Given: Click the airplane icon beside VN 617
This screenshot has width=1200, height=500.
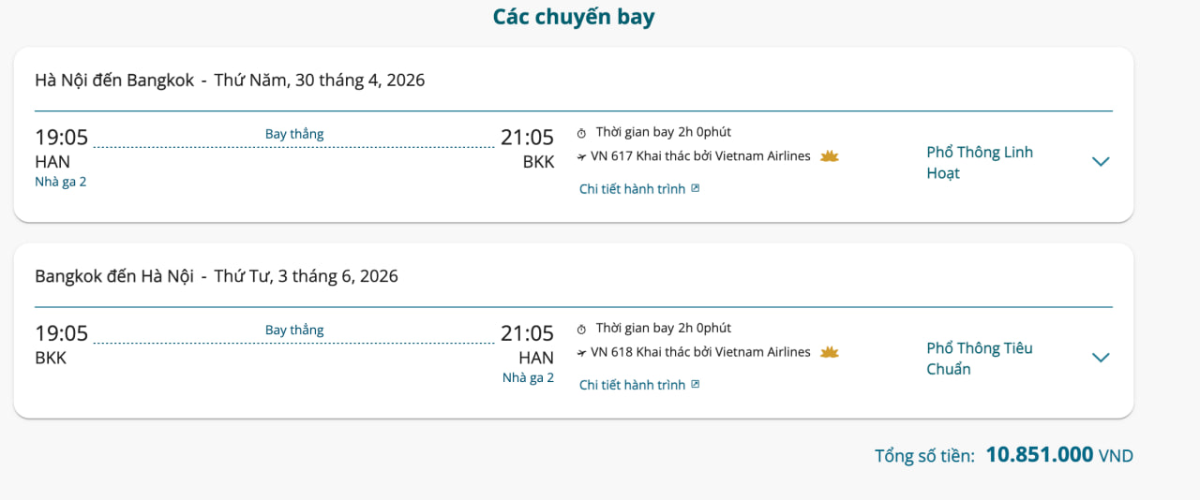Looking at the screenshot, I should pos(581,157).
